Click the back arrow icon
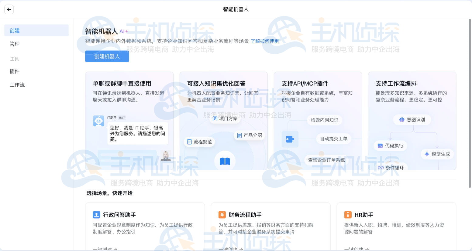 click(9, 9)
